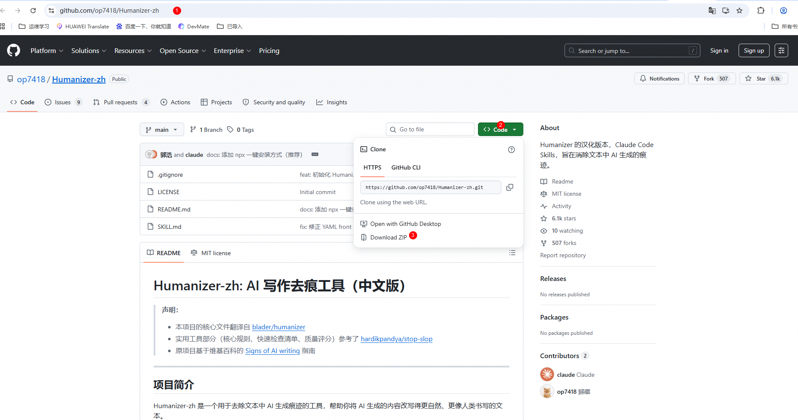Switch to MIT license file tab
The height and width of the screenshot is (420, 798).
[211, 253]
